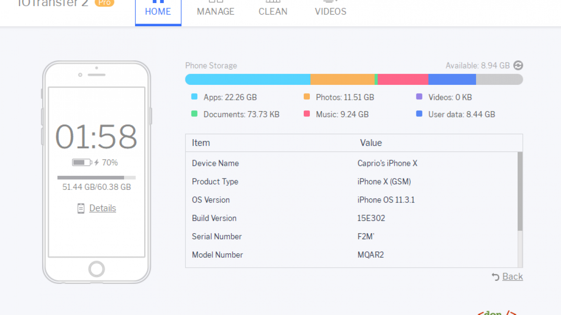Click the Music segment of storage bar

tap(403, 79)
